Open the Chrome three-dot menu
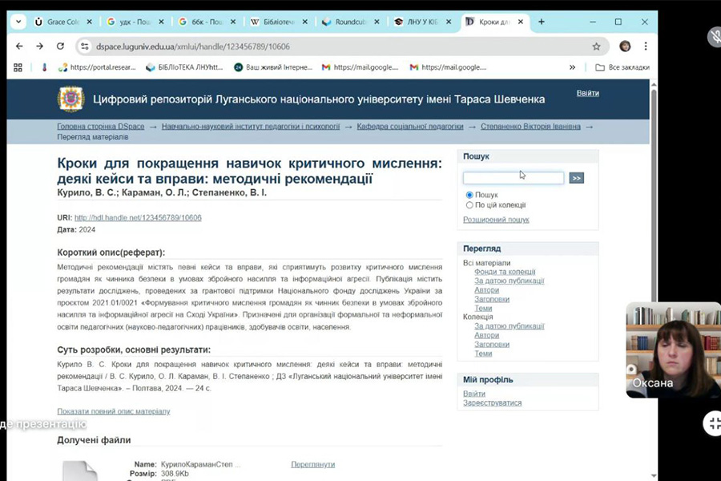Viewport: 721px width, 481px height. (646, 46)
